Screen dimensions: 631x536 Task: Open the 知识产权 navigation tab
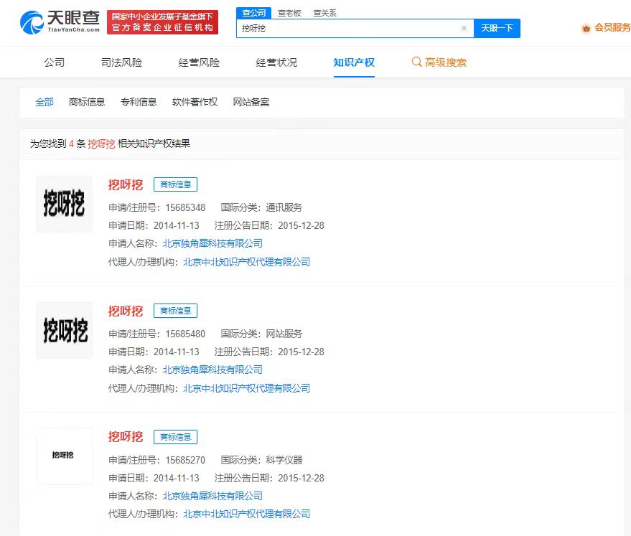coord(354,62)
